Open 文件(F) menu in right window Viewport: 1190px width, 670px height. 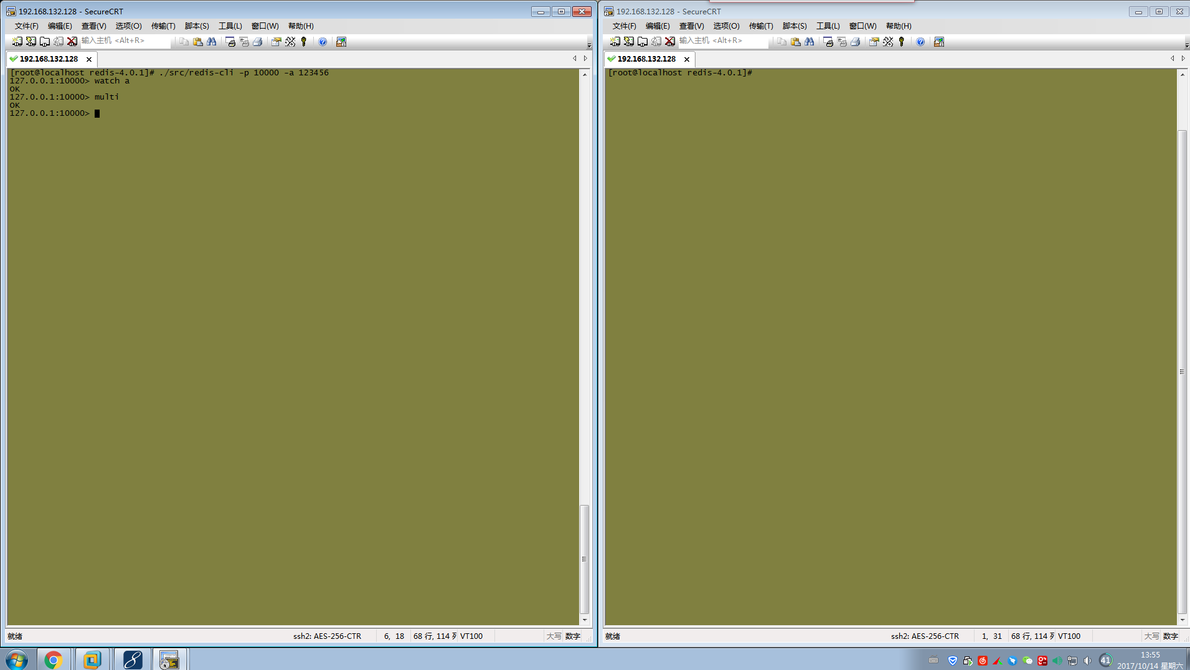(624, 26)
